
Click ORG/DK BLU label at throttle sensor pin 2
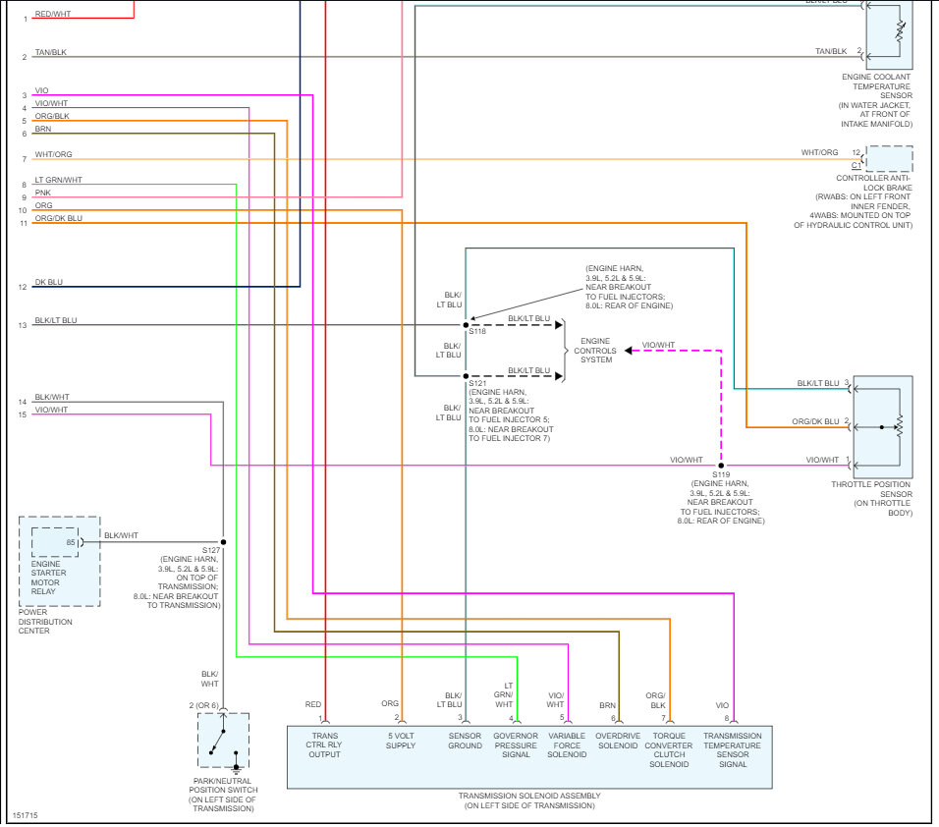[x=815, y=421]
